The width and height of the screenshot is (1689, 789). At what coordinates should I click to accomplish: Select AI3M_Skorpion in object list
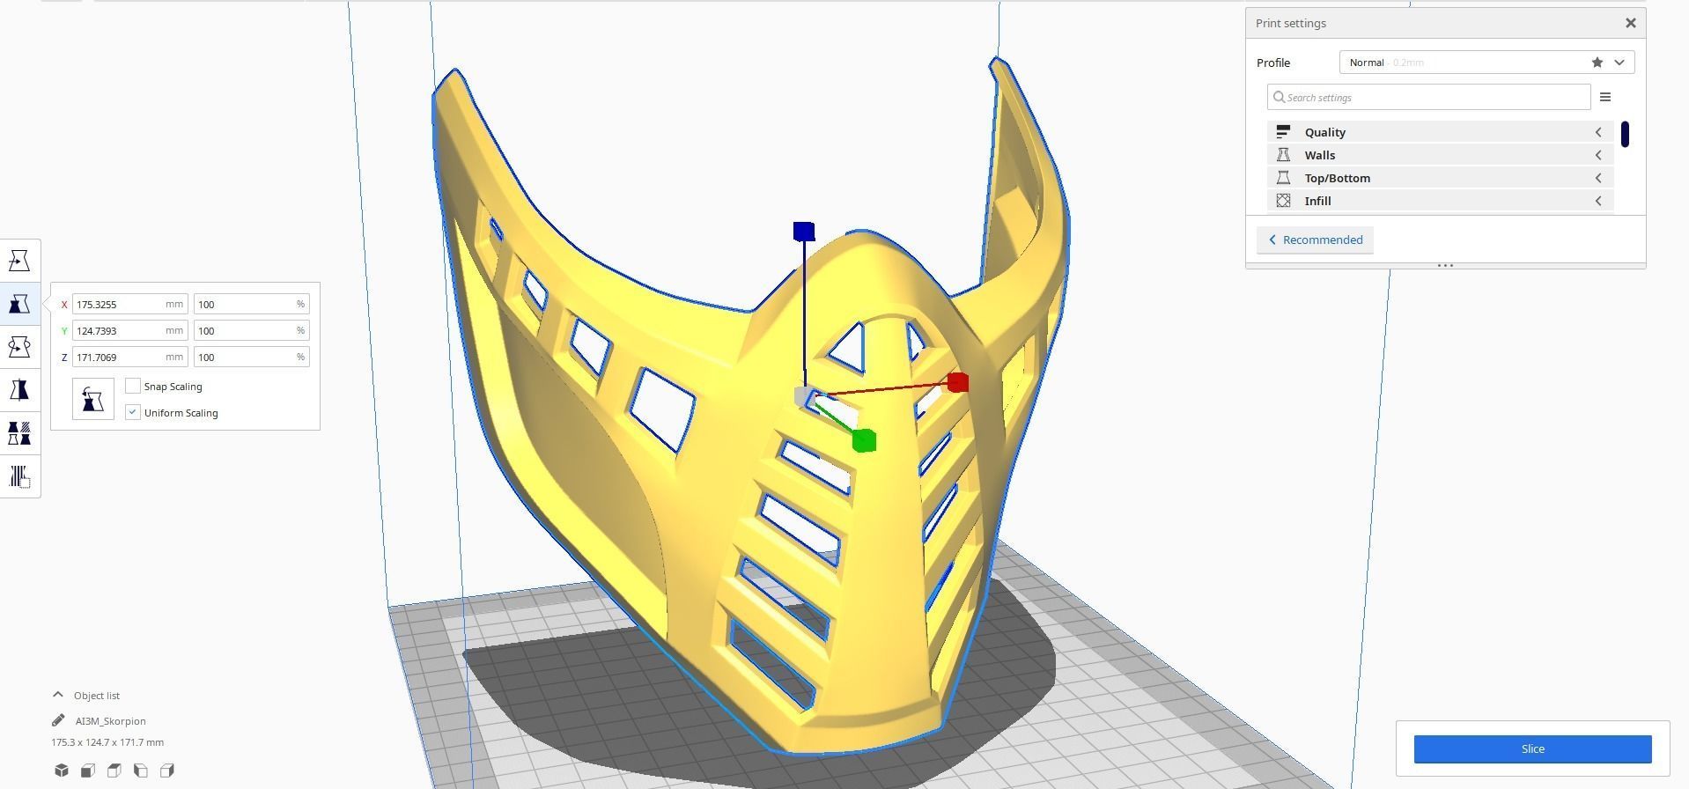tap(110, 721)
